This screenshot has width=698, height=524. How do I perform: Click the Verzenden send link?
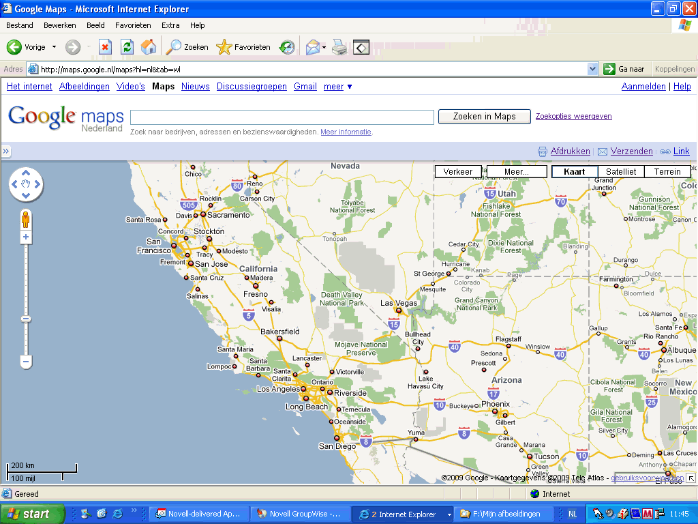click(631, 151)
